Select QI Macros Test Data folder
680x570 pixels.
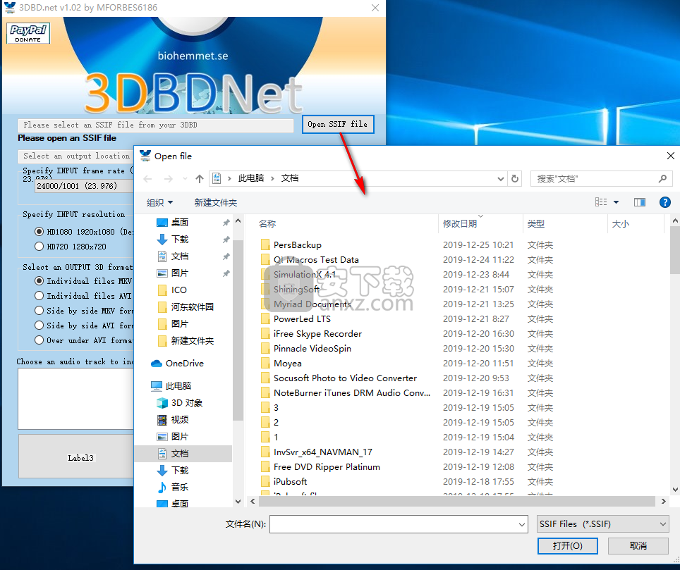click(x=316, y=260)
